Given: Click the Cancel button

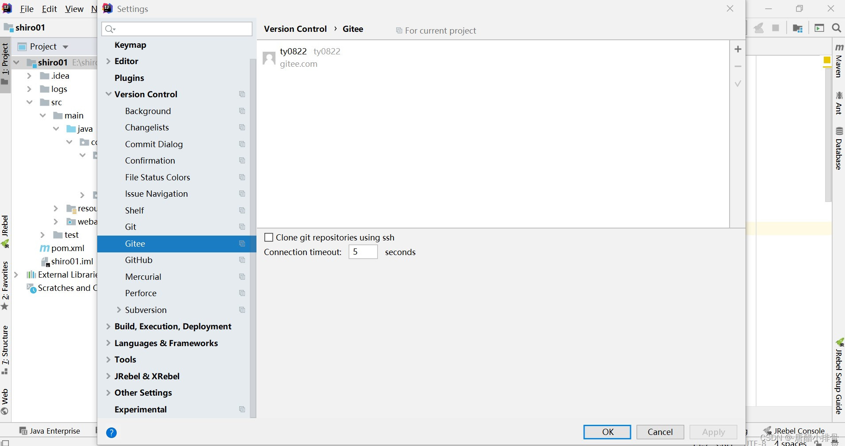Looking at the screenshot, I should click(x=660, y=432).
